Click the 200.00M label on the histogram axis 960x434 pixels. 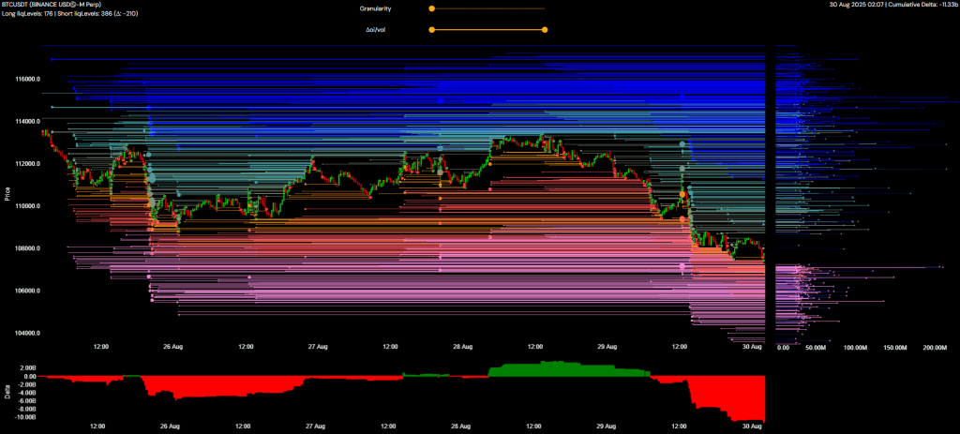(x=934, y=347)
